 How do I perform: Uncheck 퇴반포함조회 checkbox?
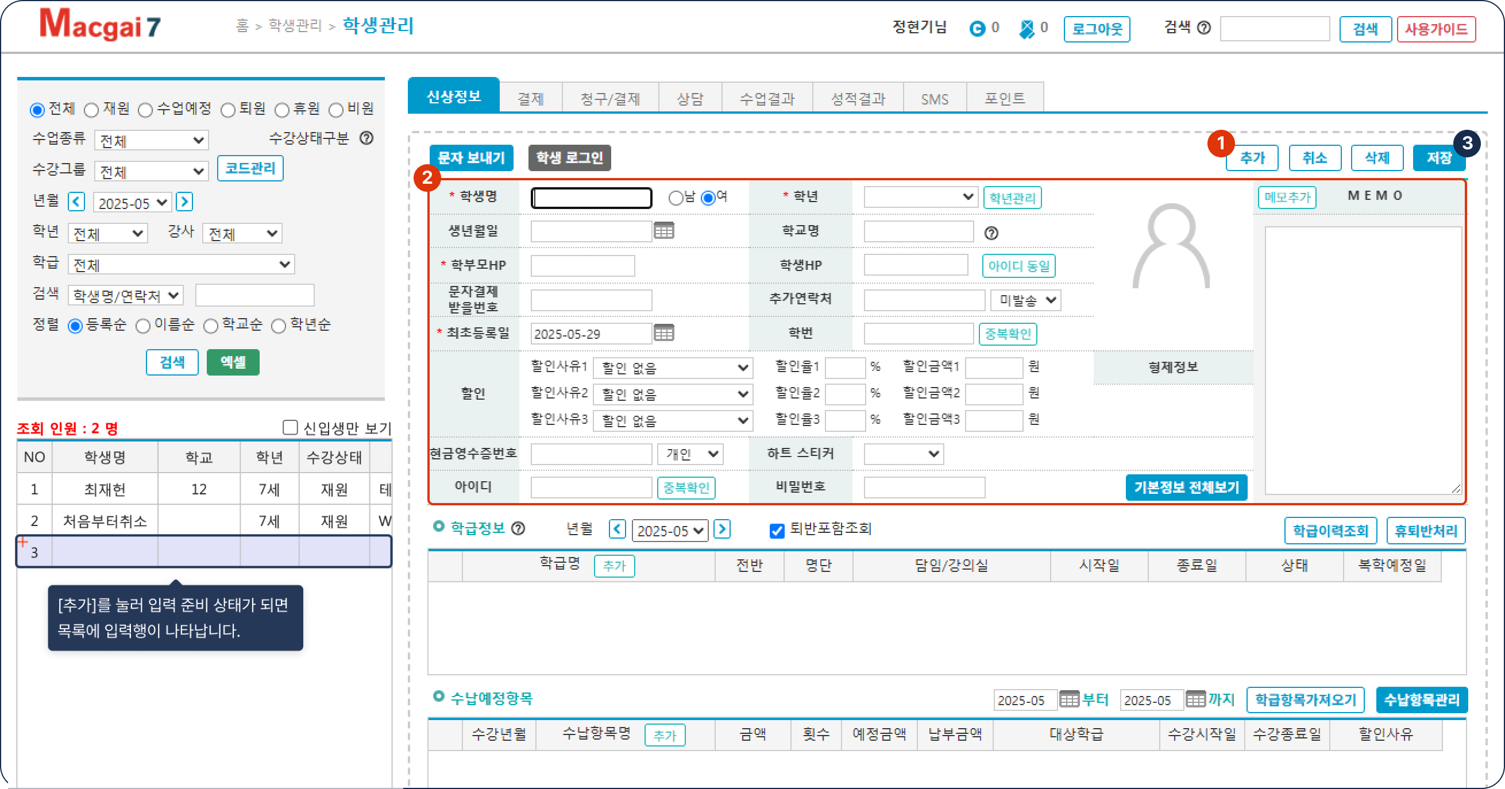pos(777,530)
